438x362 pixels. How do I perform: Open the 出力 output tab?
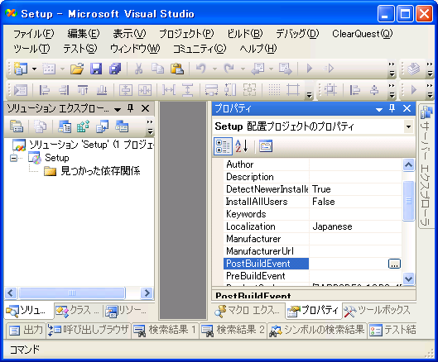coord(26,331)
